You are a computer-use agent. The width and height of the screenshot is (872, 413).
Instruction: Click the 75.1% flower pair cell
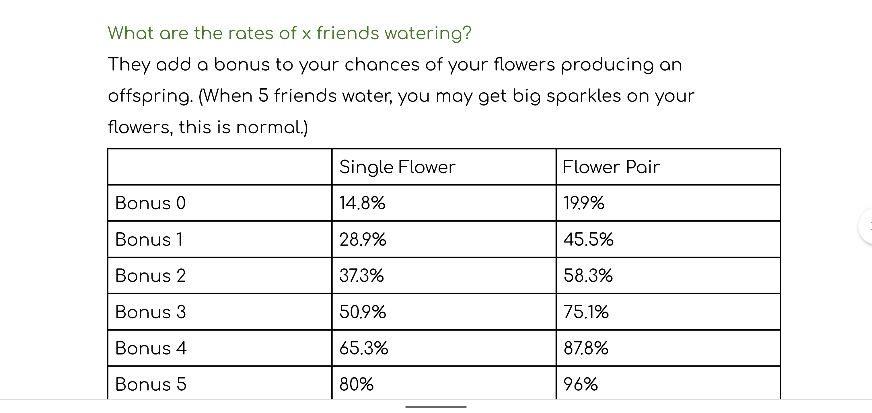(x=586, y=312)
